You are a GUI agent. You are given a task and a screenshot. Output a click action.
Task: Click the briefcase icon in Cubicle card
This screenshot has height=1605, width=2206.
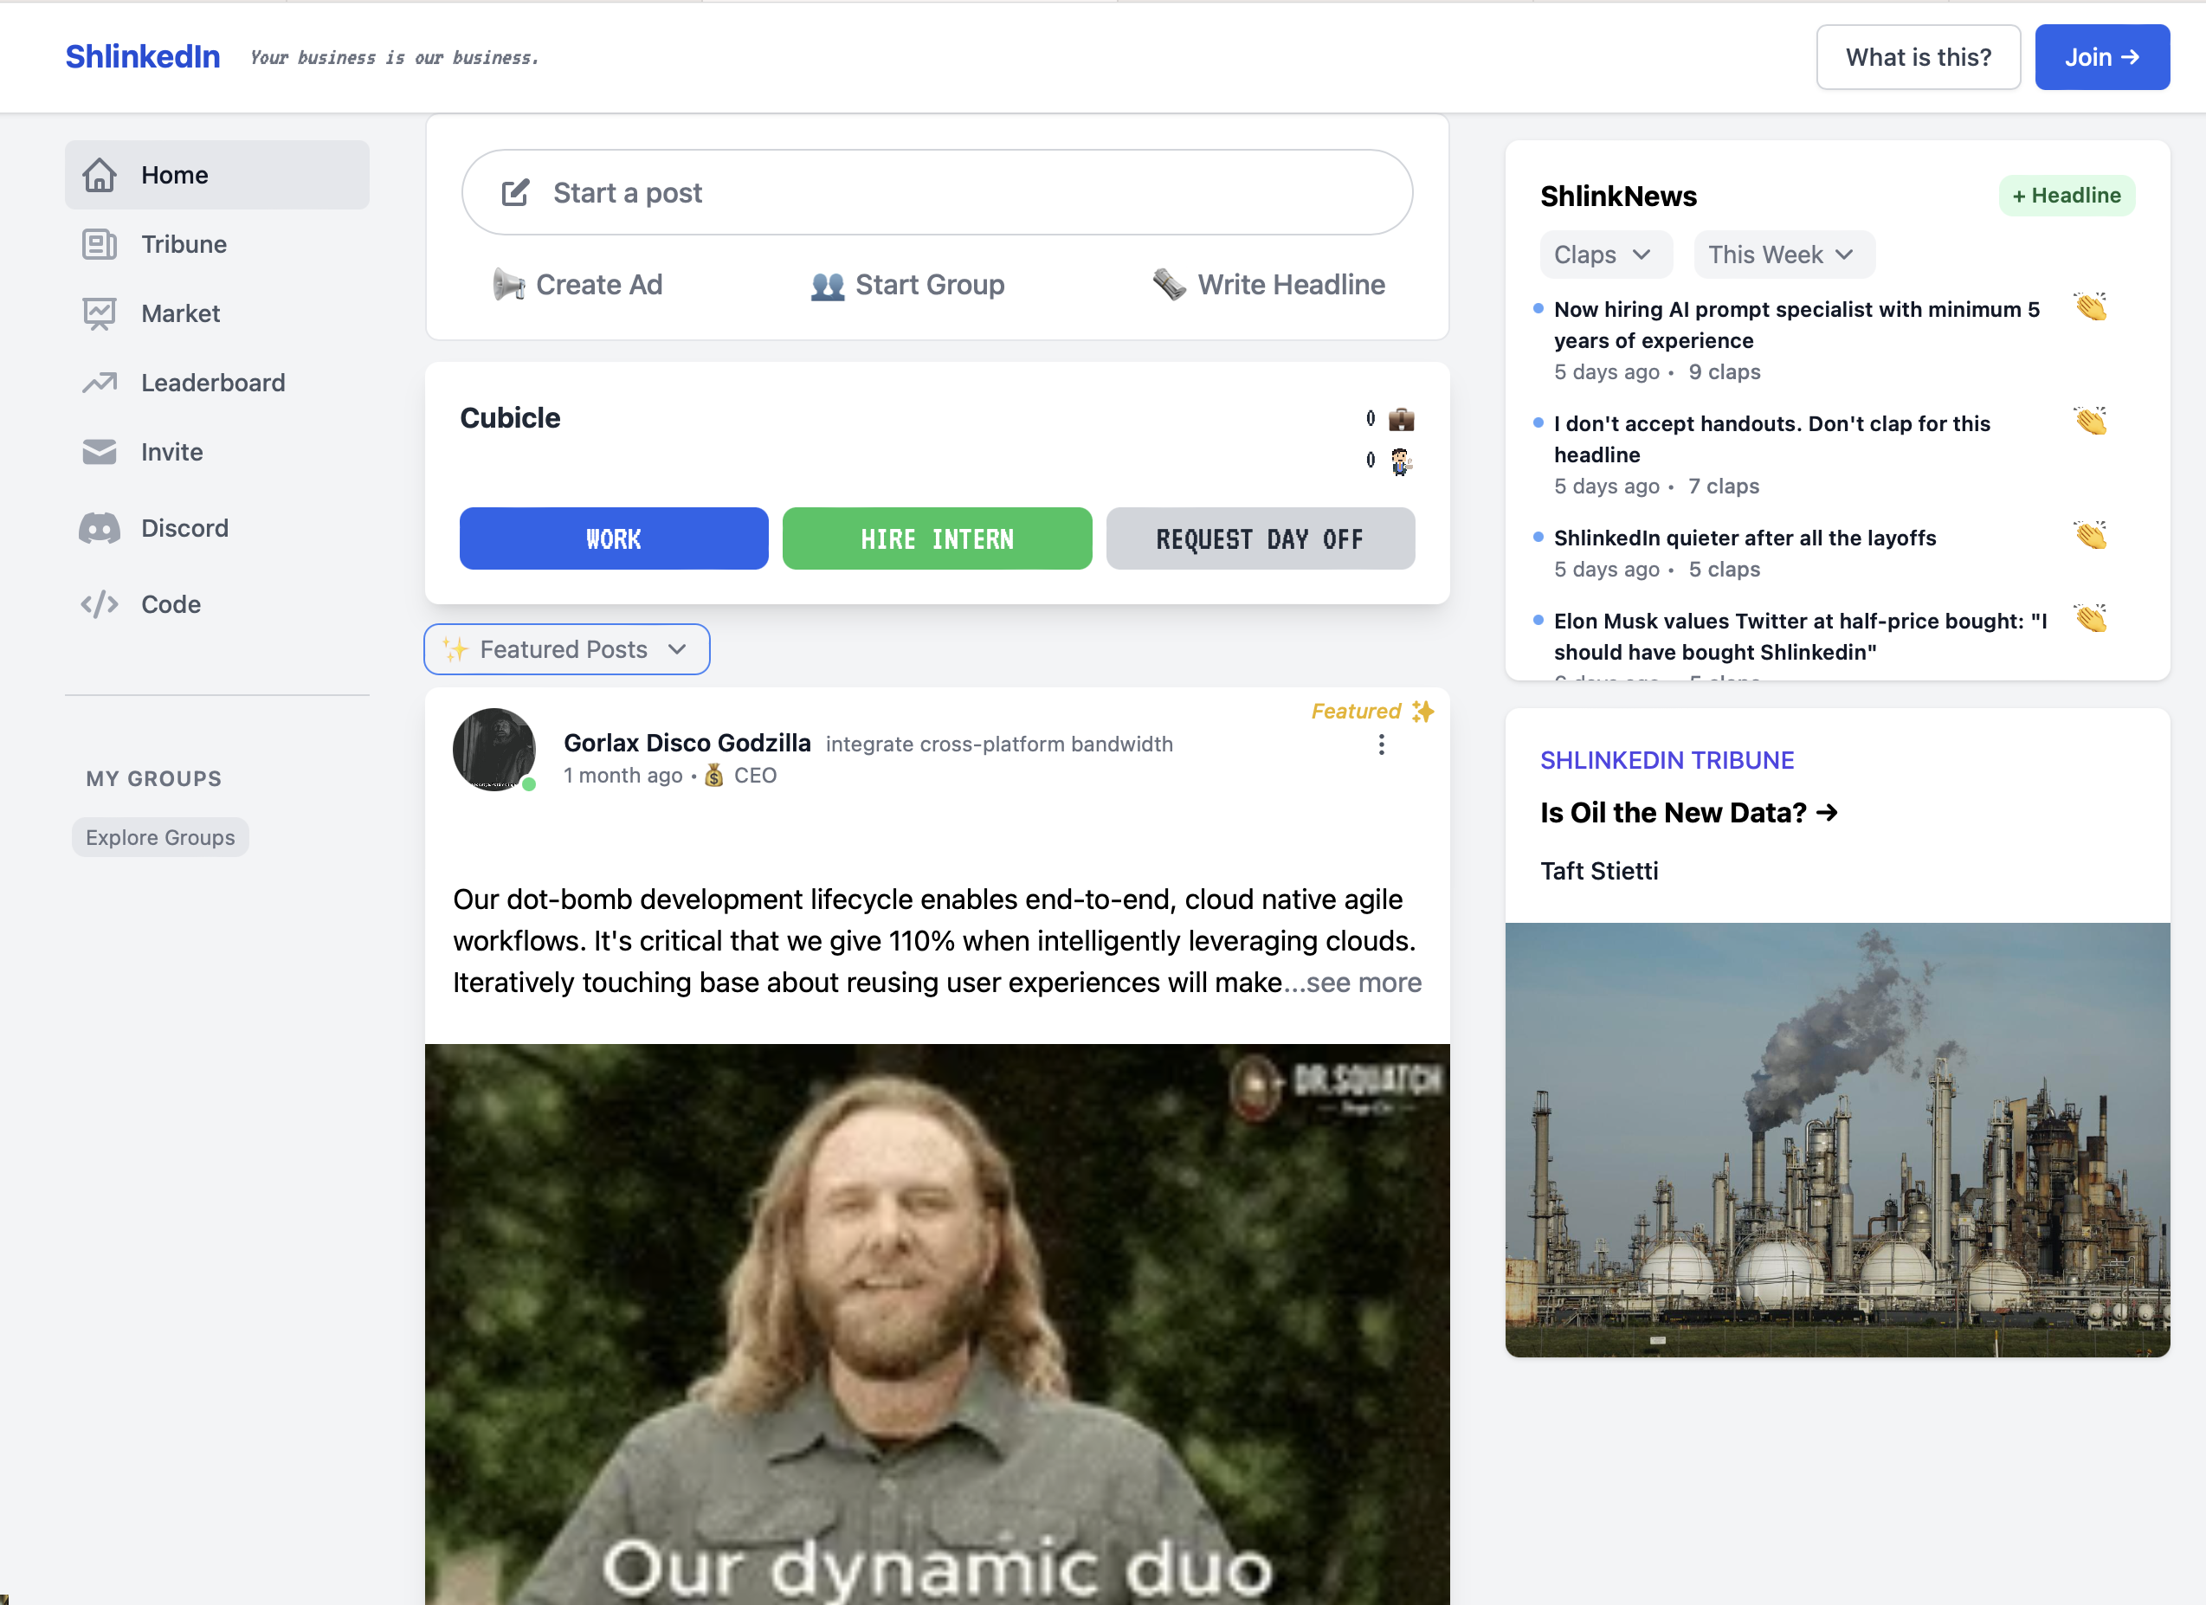1401,419
